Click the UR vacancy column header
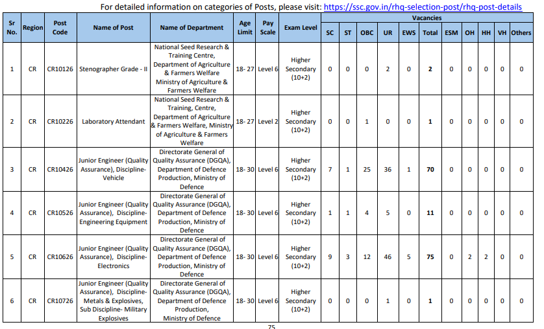 pyautogui.click(x=388, y=33)
